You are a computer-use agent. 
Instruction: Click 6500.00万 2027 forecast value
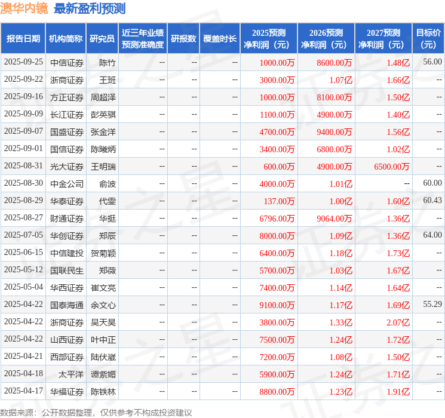391,167
